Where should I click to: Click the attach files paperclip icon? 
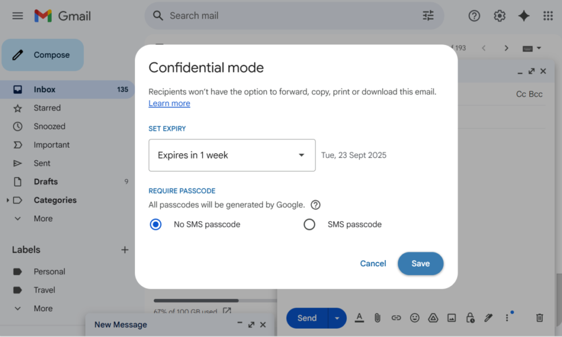click(378, 318)
